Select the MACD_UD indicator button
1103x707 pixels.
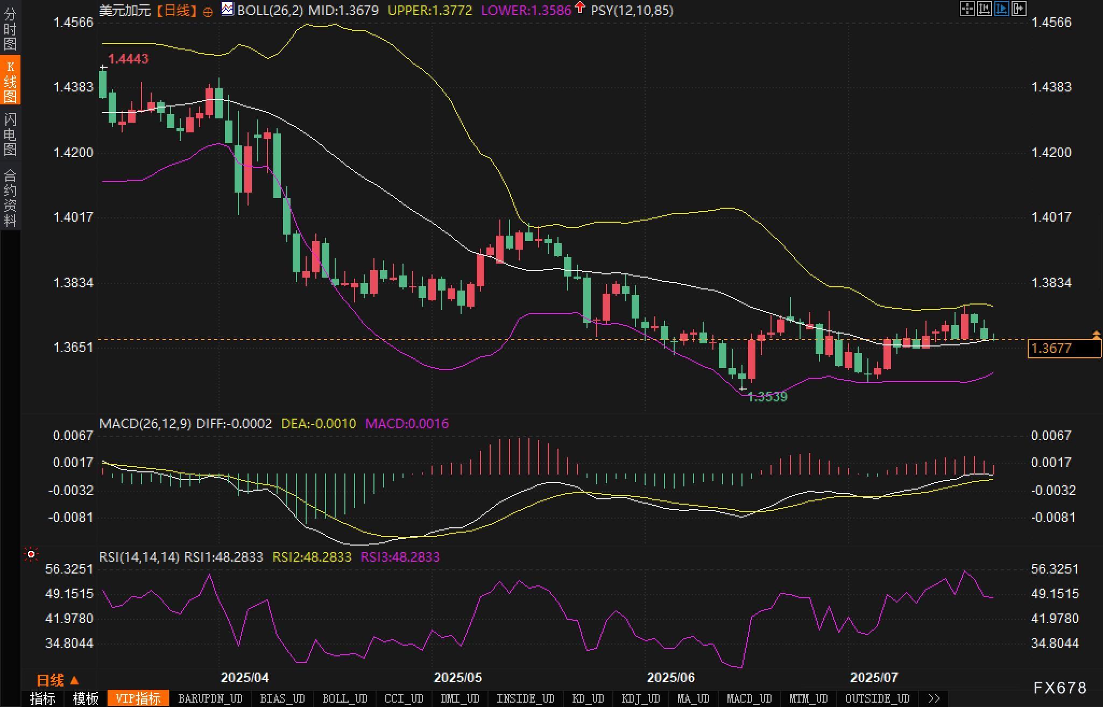749,698
